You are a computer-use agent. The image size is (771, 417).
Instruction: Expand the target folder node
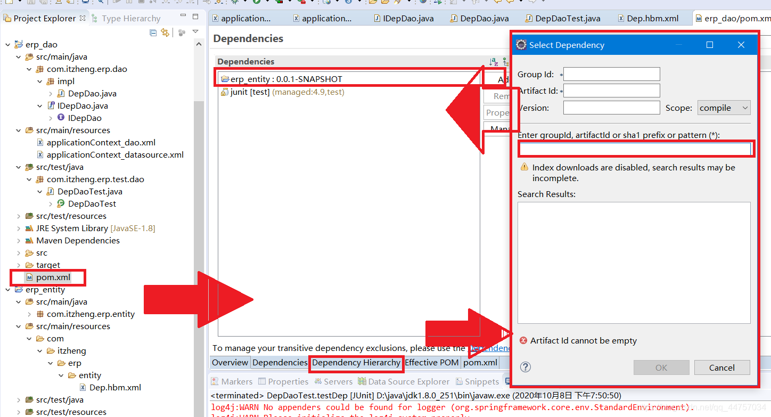tap(19, 265)
